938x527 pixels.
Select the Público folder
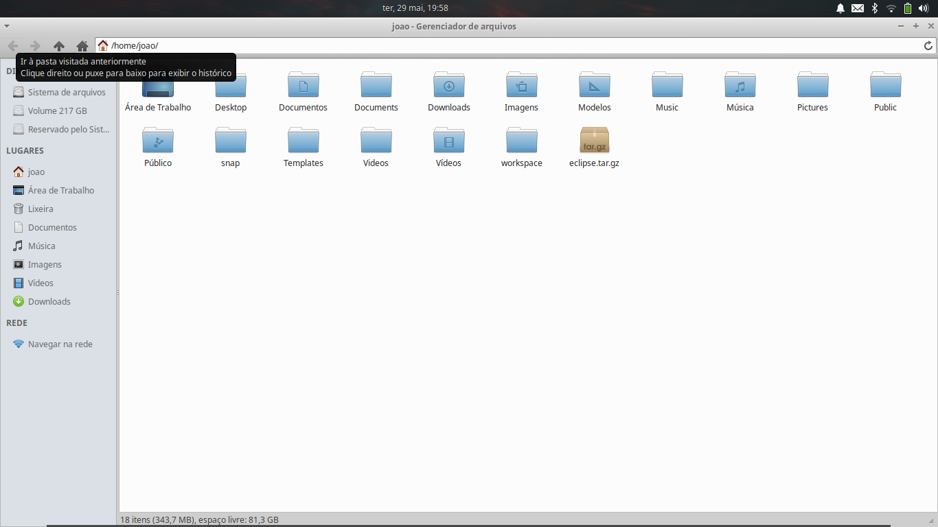(158, 147)
